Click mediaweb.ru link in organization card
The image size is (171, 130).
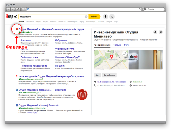click(x=137, y=82)
